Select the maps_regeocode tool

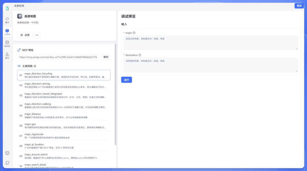pos(64,136)
